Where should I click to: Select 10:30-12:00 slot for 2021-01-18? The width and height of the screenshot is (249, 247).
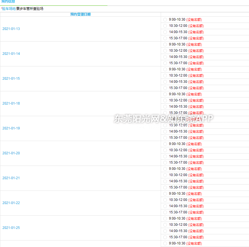pos(165,101)
